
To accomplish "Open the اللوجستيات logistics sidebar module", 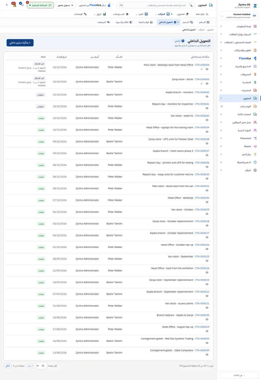I will point(239,106).
